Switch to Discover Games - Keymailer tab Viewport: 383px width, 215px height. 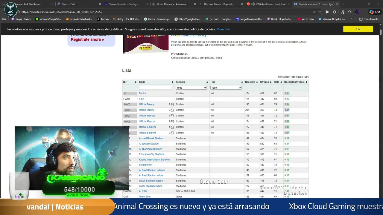(221, 4)
